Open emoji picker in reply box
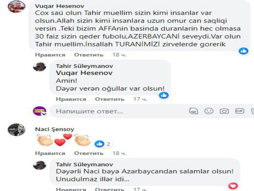 tap(209, 111)
